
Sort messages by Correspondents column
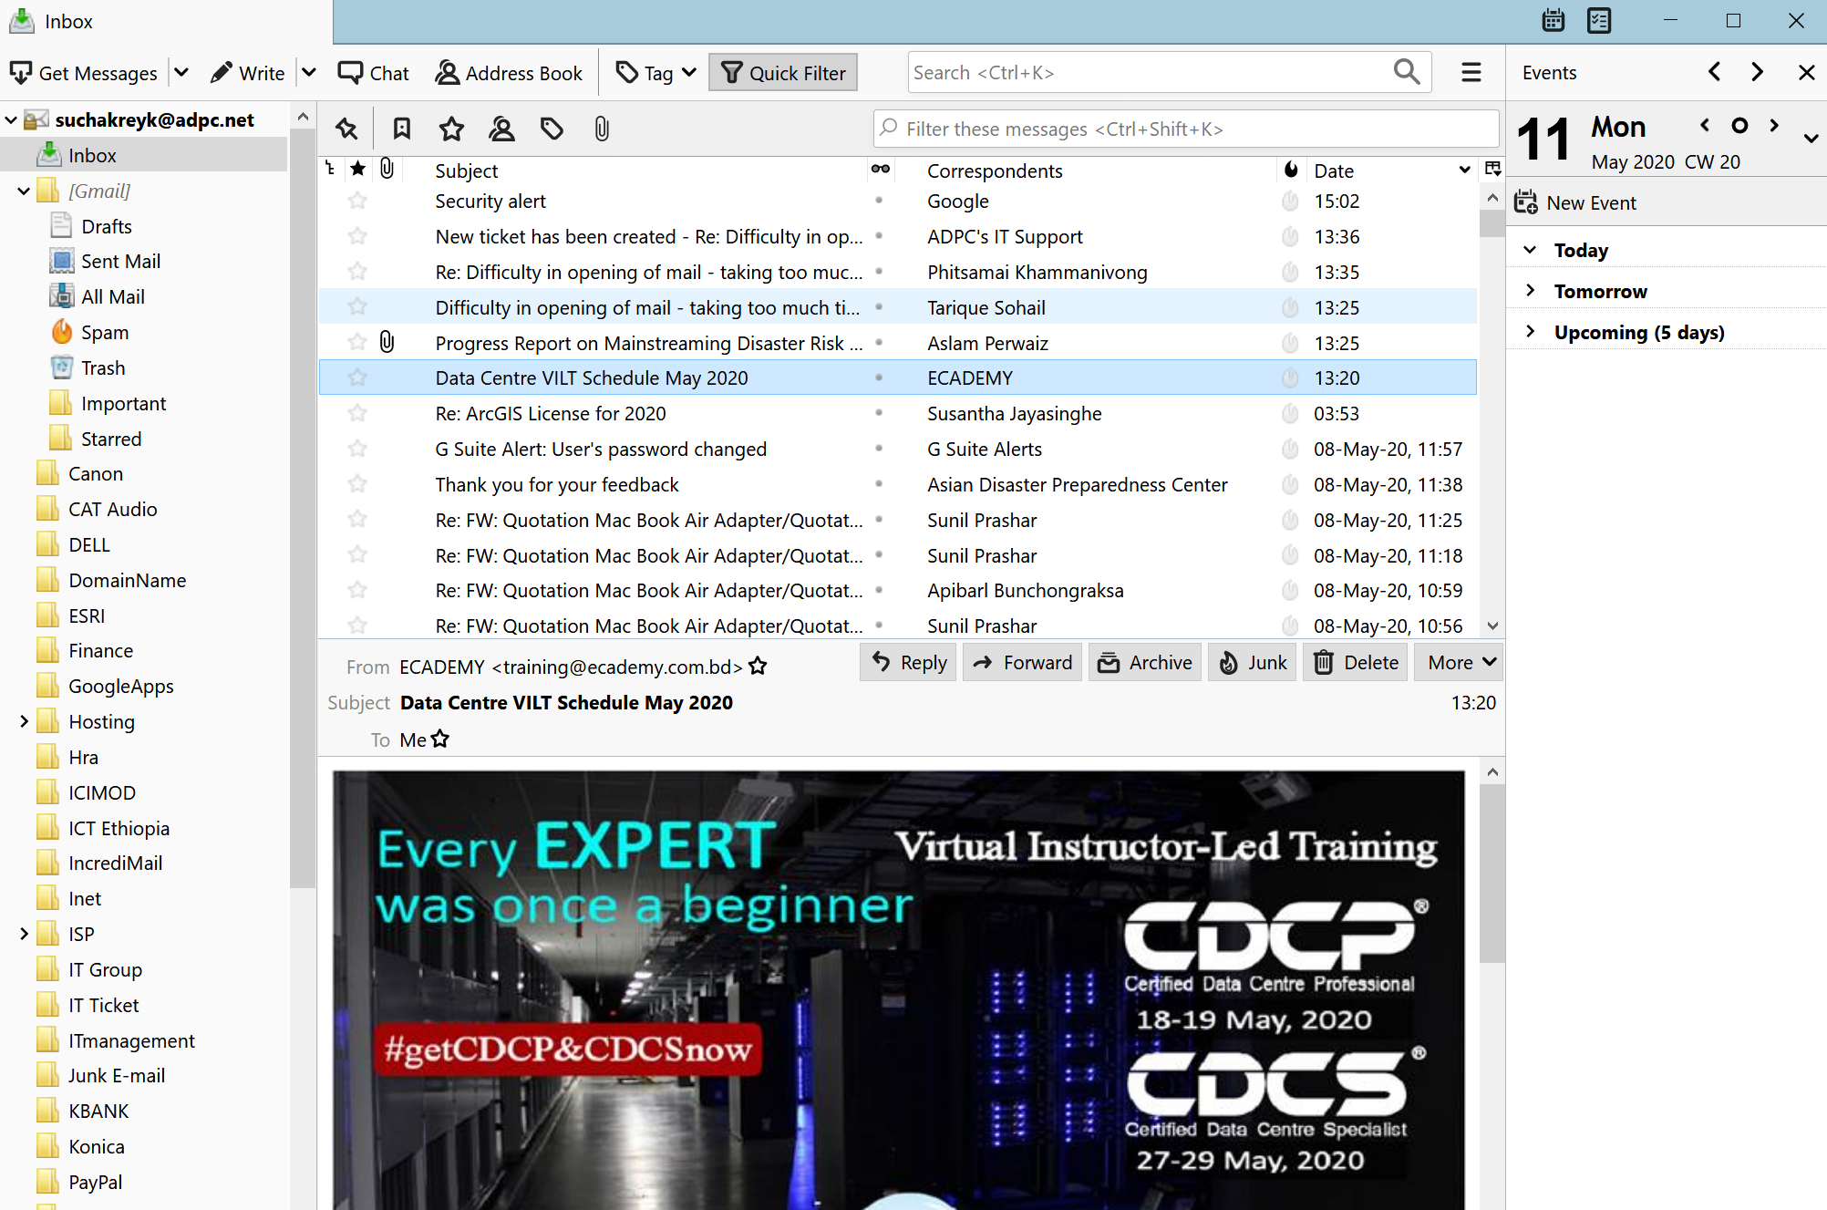(x=995, y=171)
